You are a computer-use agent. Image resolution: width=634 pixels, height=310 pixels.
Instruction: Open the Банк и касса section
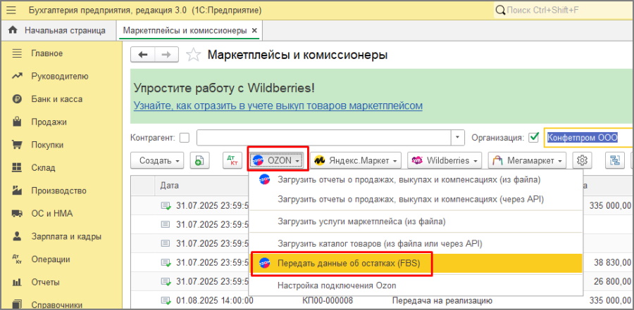tap(56, 99)
